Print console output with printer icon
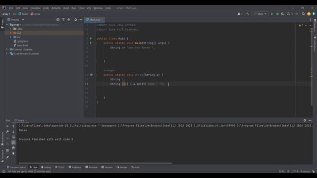Viewport: 317px width, 178px height. [x=13, y=148]
